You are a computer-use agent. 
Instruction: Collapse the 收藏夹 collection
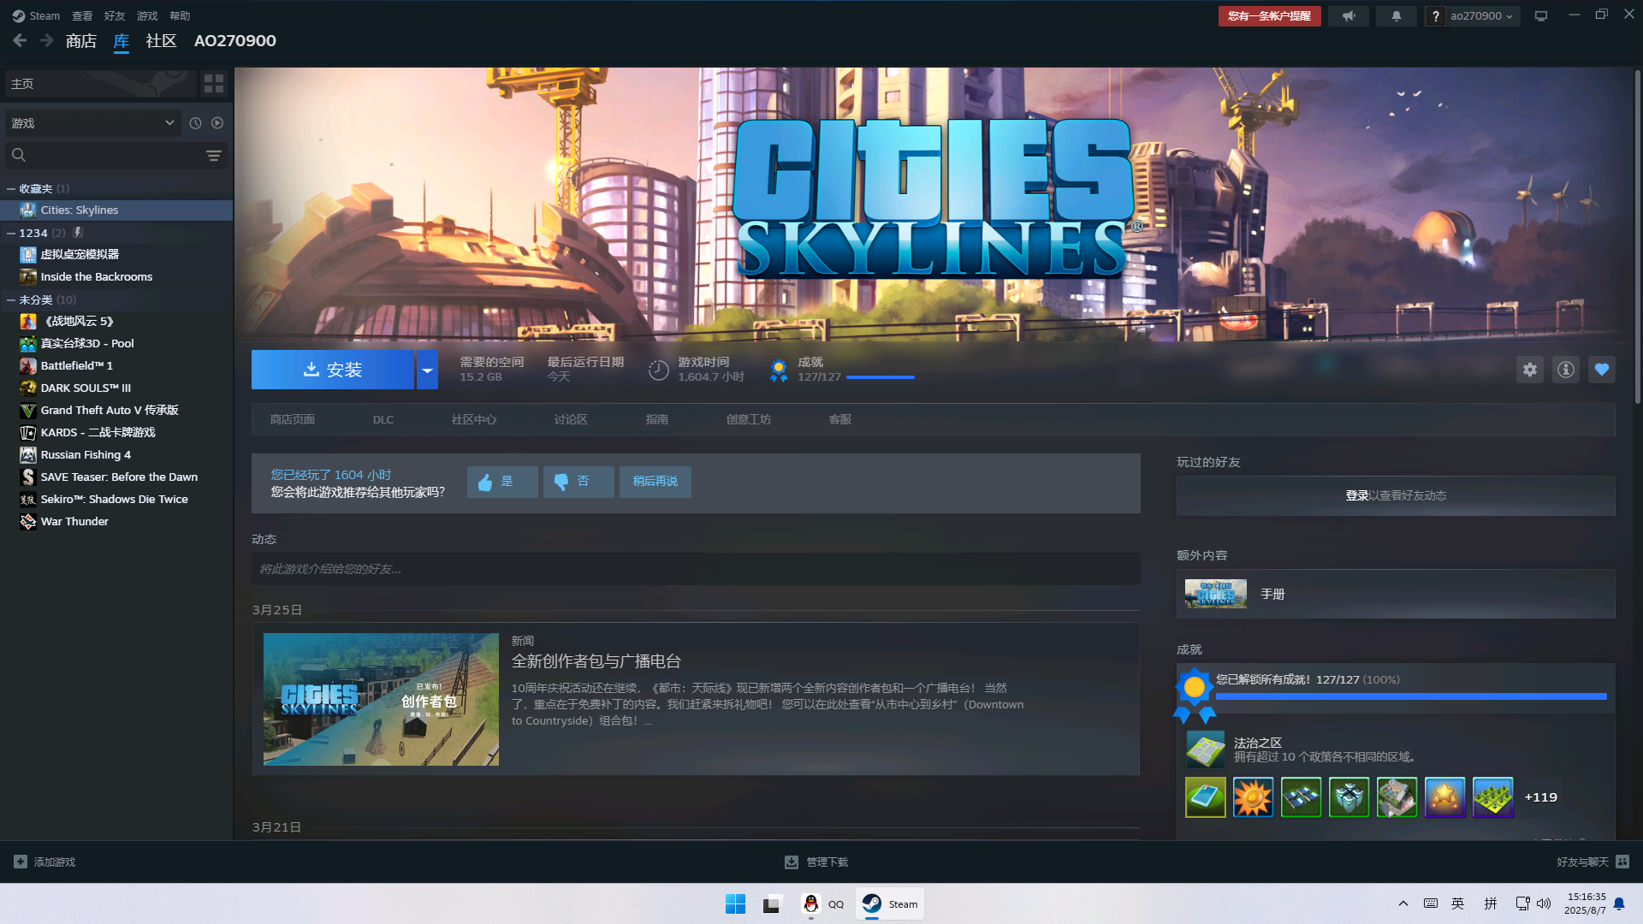coord(11,189)
